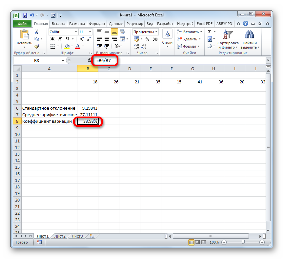
Task: Click the Fill down arrow icon
Action: pos(210,39)
